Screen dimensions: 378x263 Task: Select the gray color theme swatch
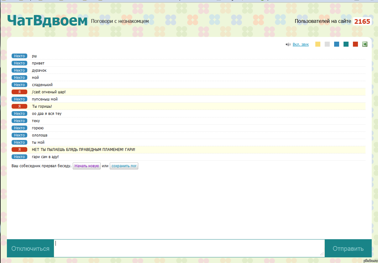[x=327, y=44]
